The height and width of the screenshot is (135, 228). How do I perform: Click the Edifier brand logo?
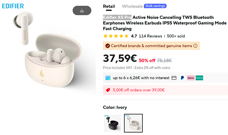pos(13,6)
